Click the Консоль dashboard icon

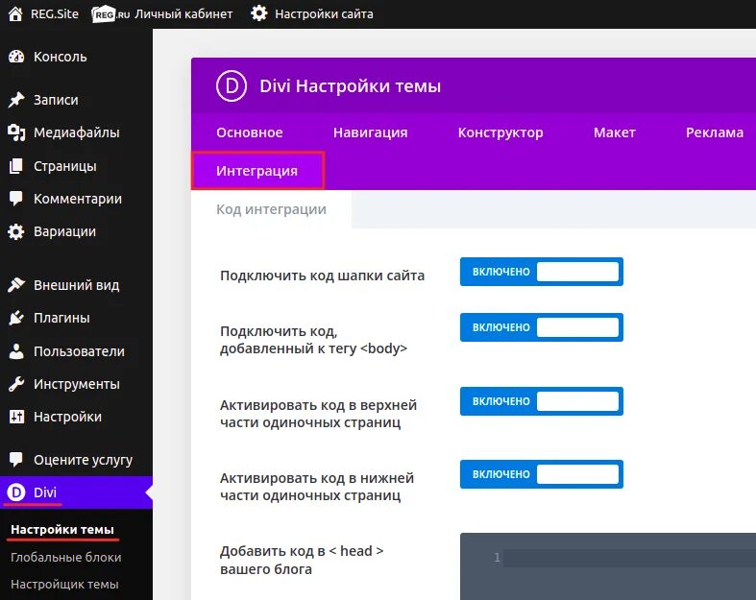coord(16,57)
